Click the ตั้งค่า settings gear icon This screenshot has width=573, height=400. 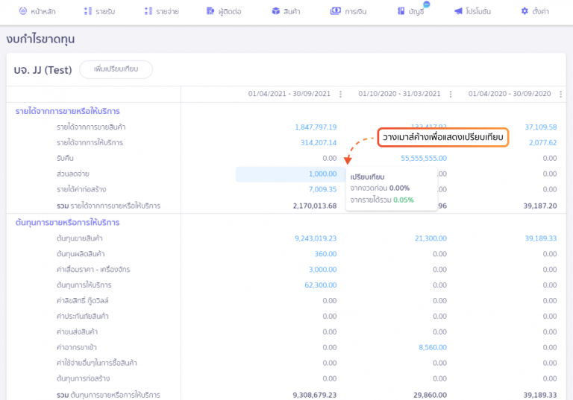point(525,12)
